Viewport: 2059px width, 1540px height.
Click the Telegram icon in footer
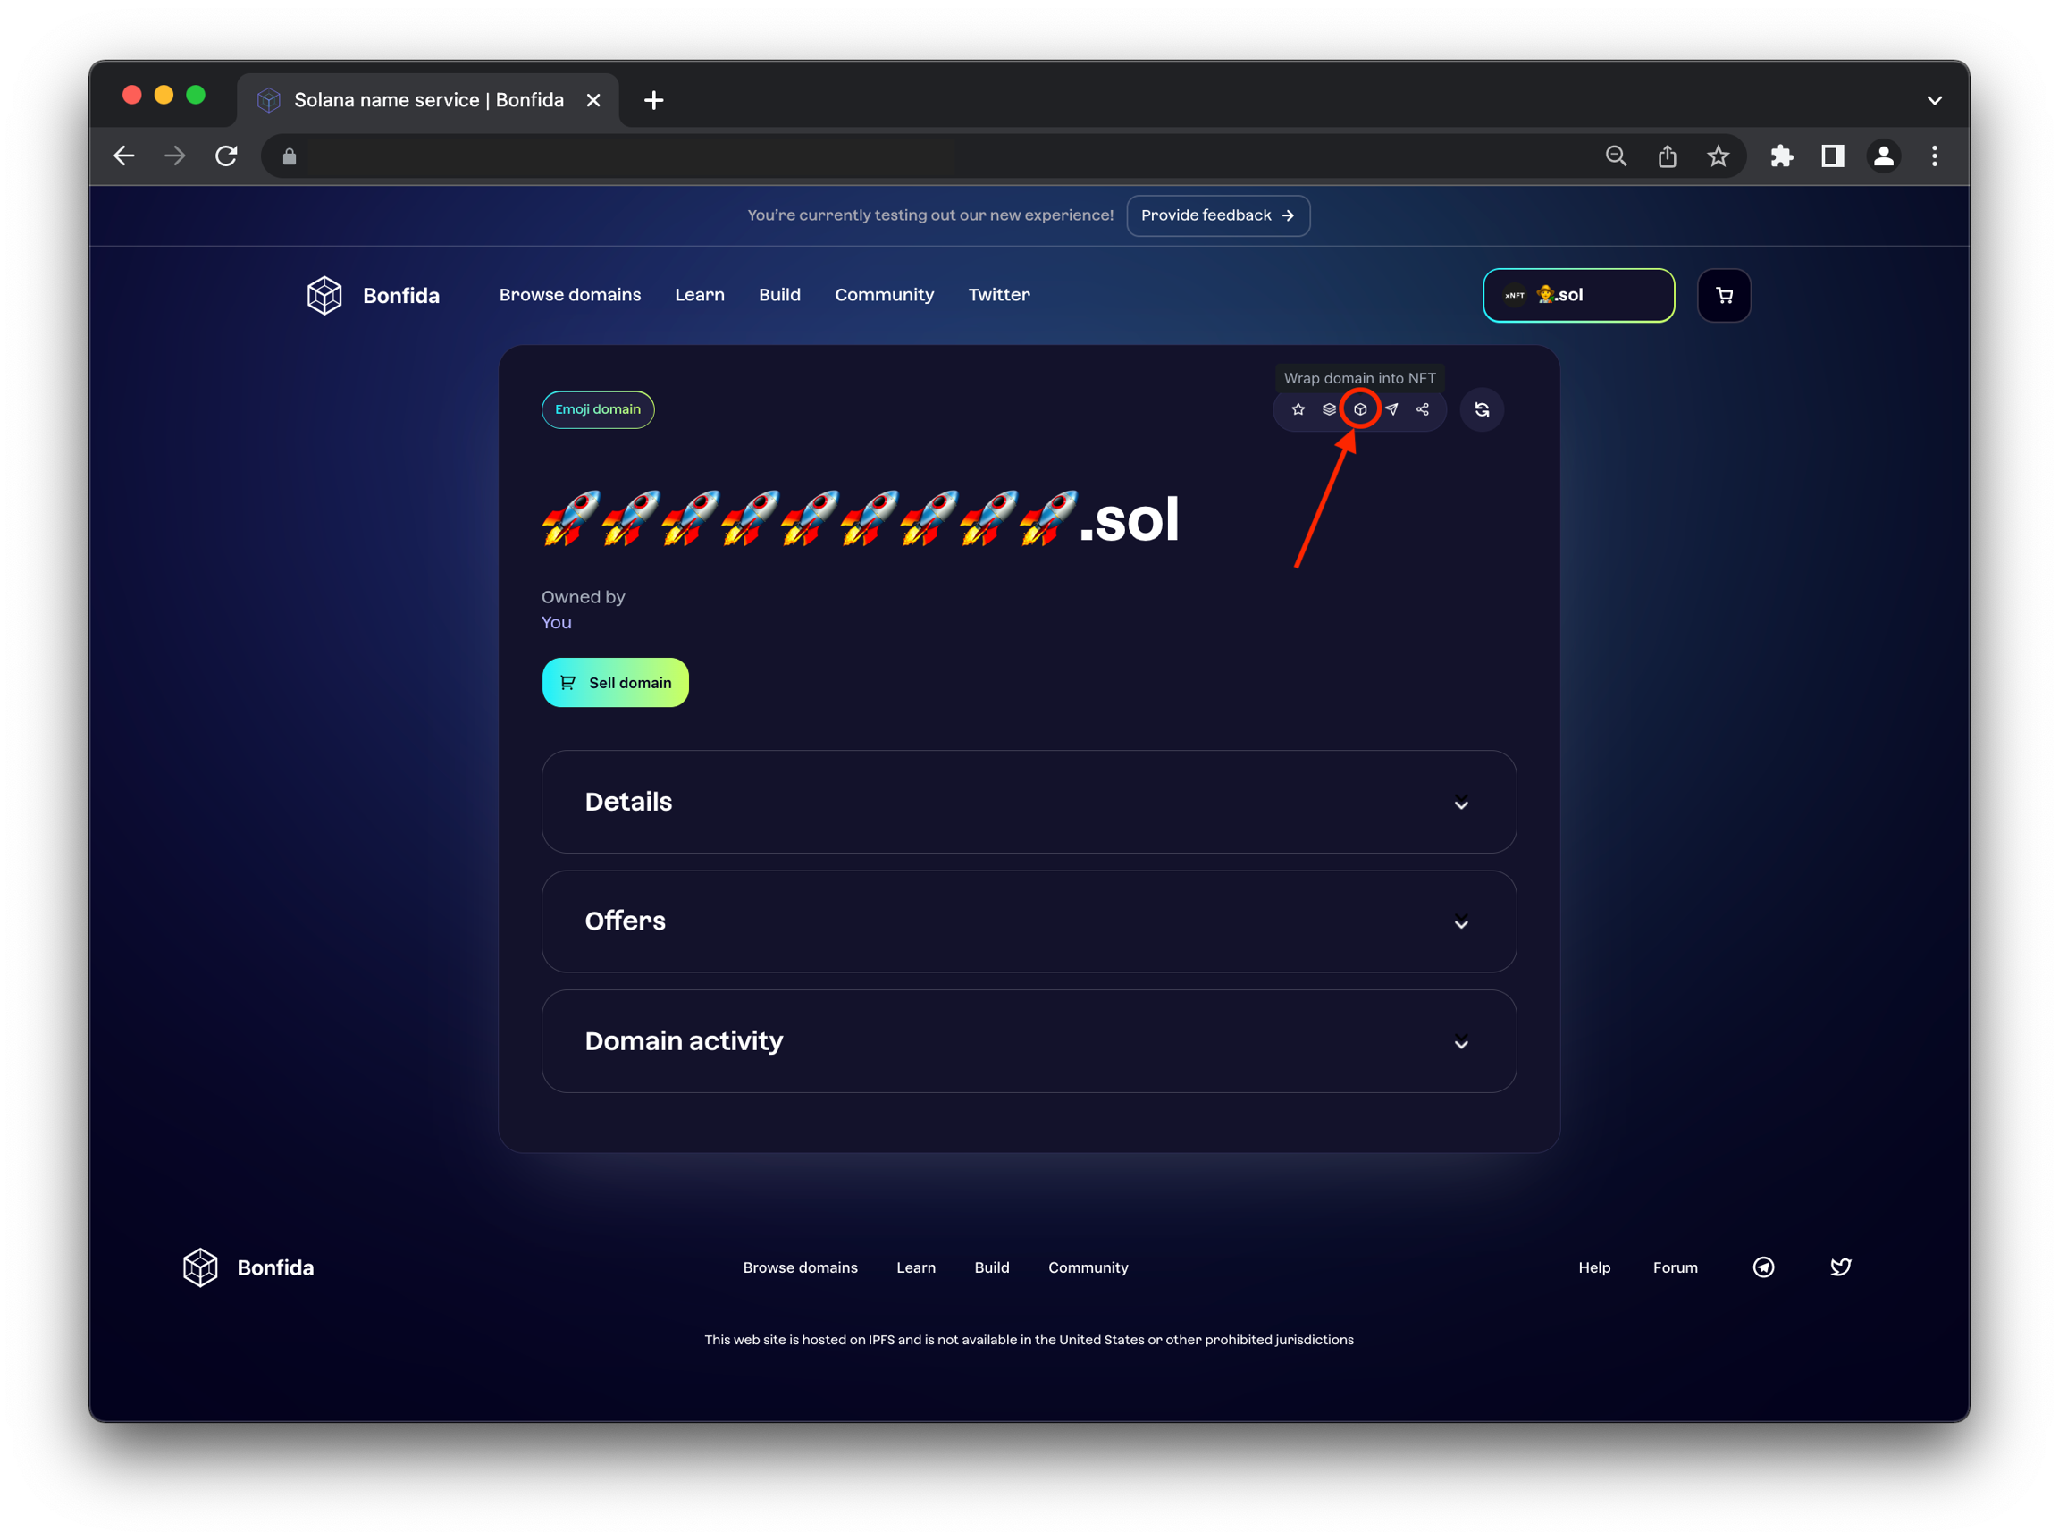pyautogui.click(x=1763, y=1267)
